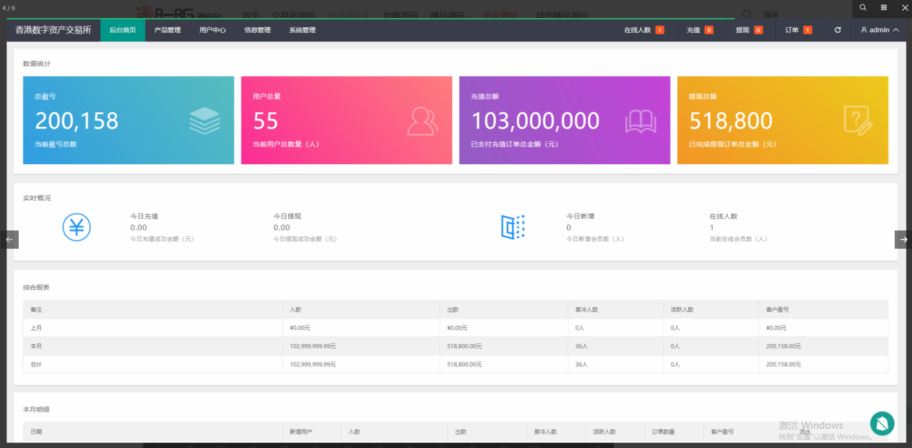The height and width of the screenshot is (448, 912).
Task: Click the yen currency circle icon
Action: coord(76,227)
